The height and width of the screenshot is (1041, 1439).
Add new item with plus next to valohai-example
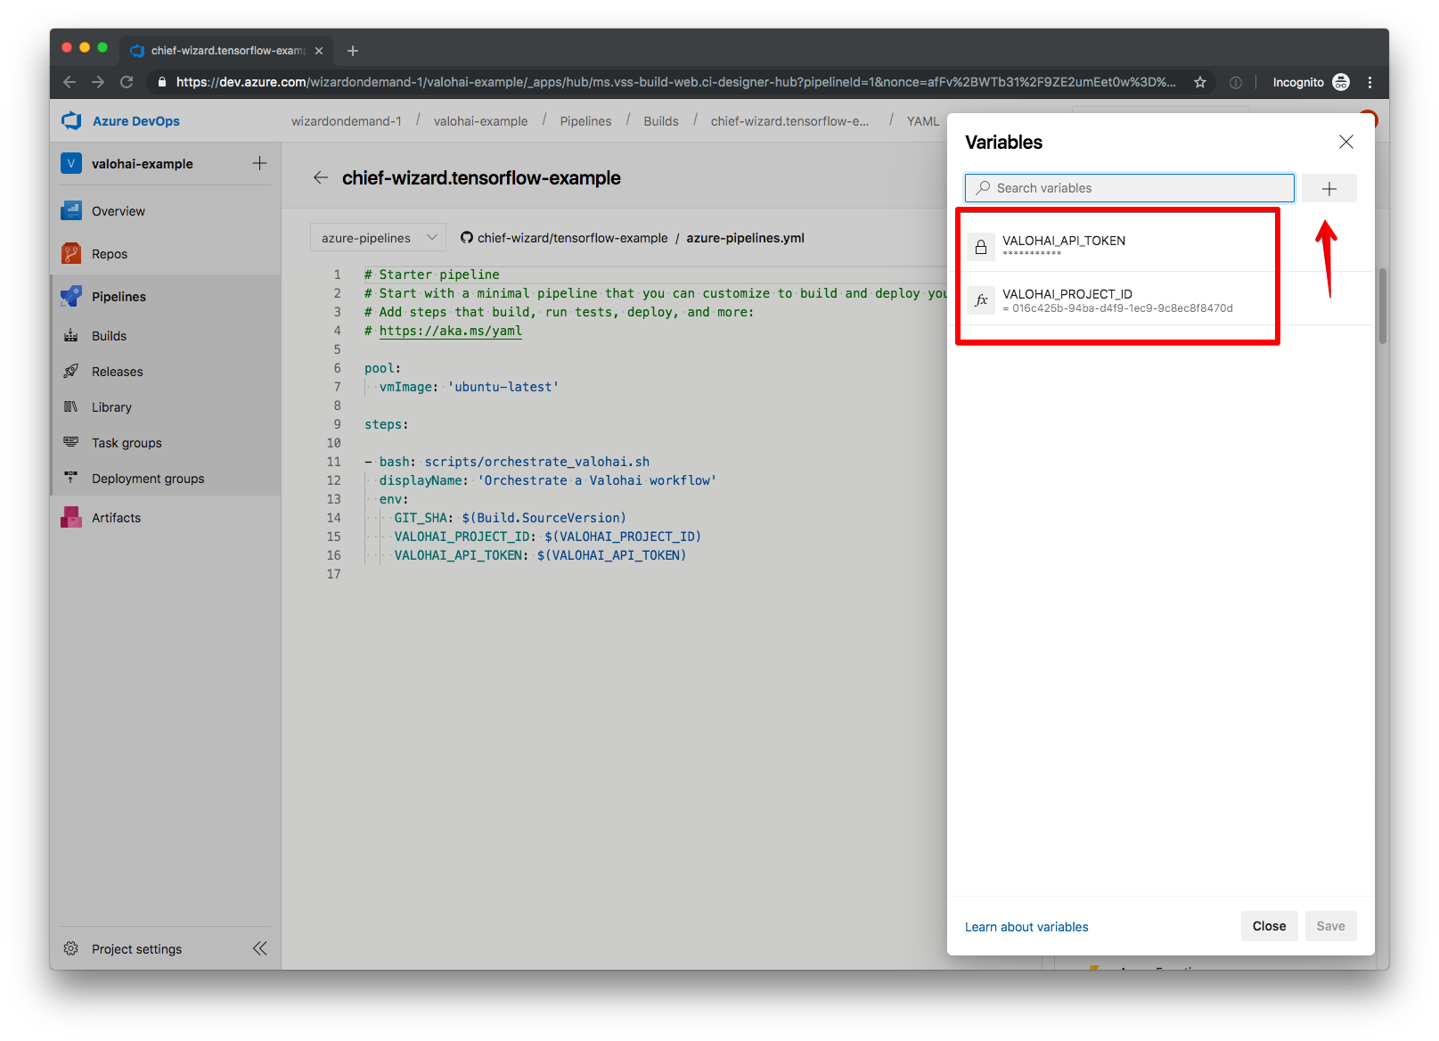click(259, 163)
